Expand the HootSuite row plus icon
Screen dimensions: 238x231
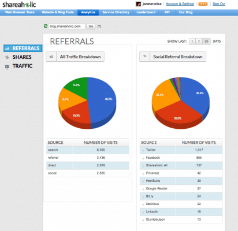coord(143,181)
